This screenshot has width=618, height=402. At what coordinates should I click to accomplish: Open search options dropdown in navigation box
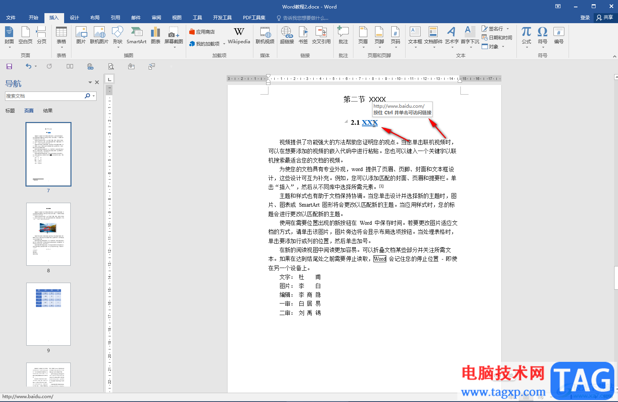click(93, 96)
